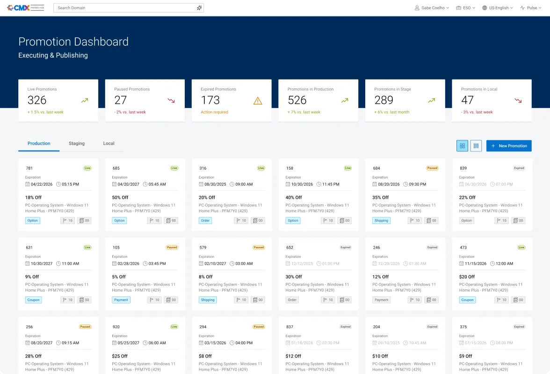Click the New Promotion button
The height and width of the screenshot is (374, 550).
(x=509, y=146)
